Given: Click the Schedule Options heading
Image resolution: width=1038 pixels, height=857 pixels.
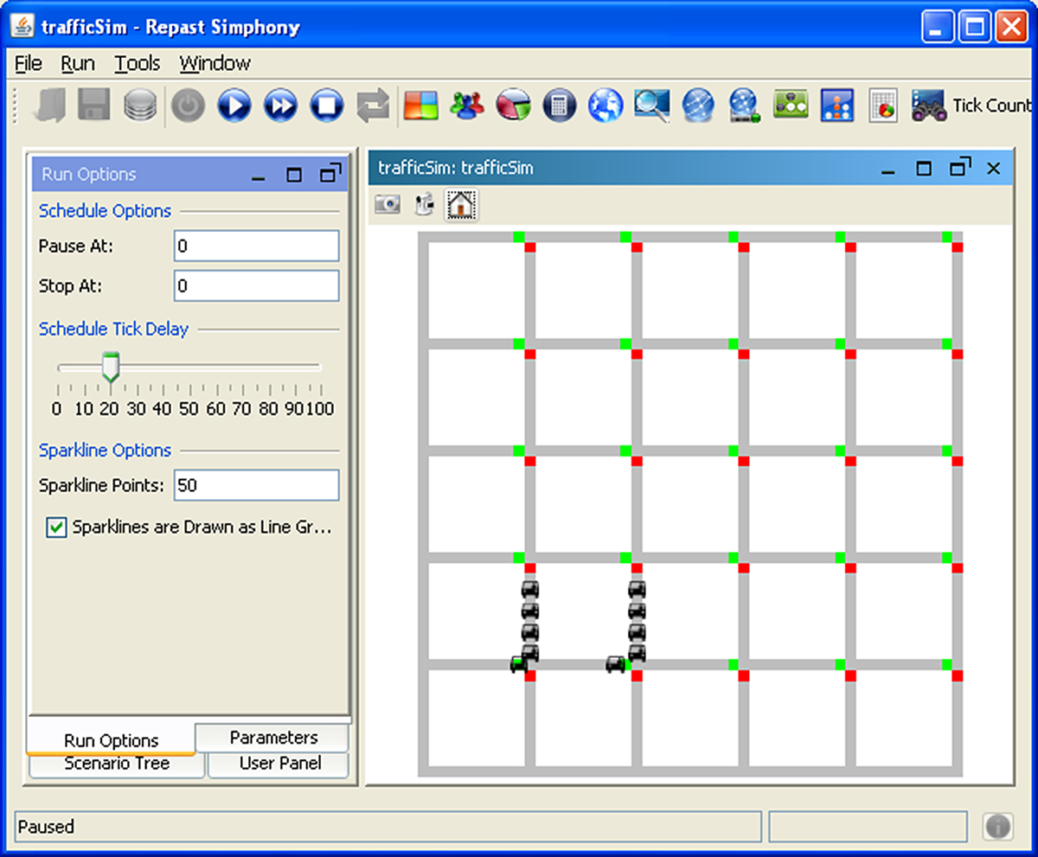Looking at the screenshot, I should pos(105,211).
